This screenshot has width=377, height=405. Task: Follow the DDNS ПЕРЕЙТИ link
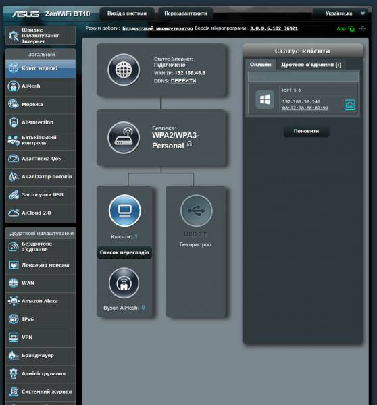(x=183, y=81)
